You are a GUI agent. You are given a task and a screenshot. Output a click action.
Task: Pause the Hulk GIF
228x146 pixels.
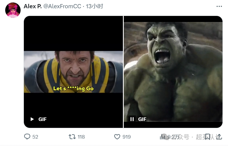coord(132,119)
